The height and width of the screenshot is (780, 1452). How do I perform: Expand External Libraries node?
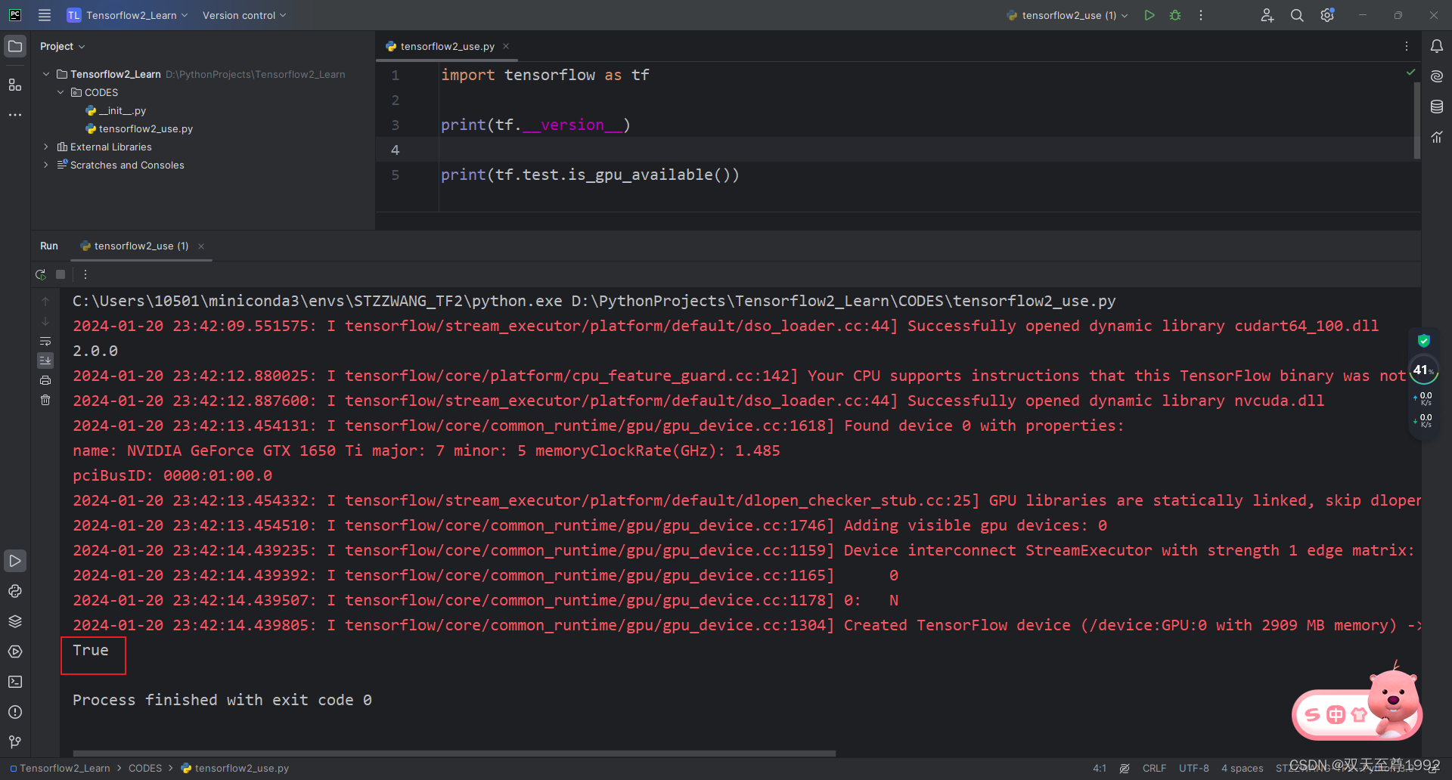(x=46, y=147)
